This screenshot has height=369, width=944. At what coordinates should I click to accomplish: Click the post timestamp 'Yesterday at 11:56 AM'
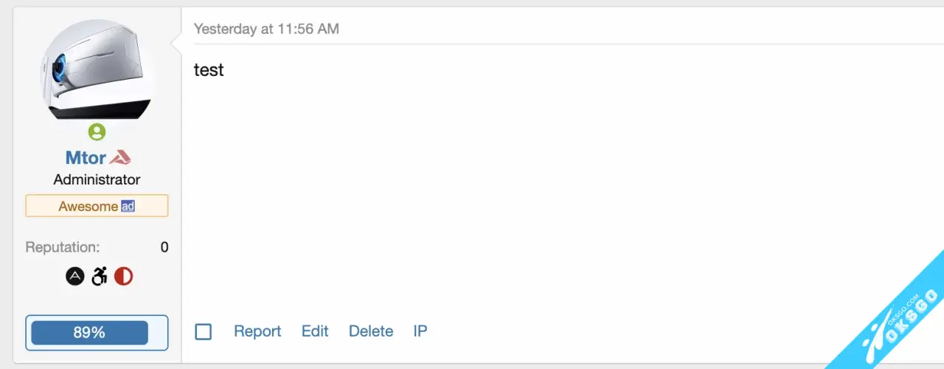[266, 29]
